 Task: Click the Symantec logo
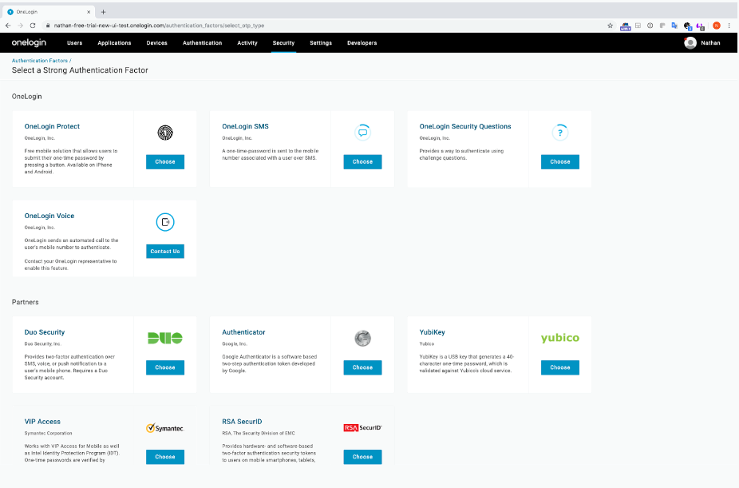tap(165, 428)
